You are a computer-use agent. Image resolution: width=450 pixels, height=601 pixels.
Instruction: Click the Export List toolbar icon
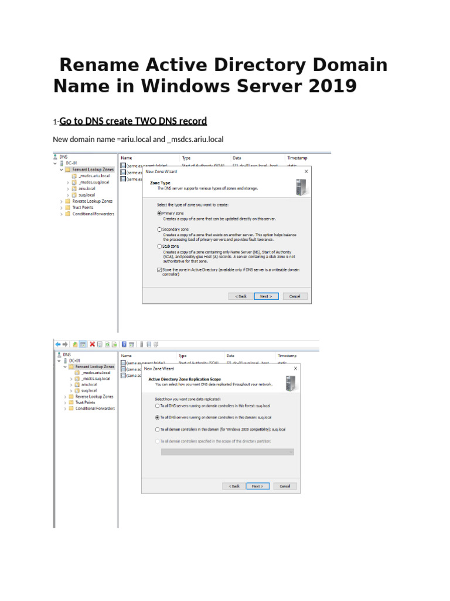click(x=114, y=345)
